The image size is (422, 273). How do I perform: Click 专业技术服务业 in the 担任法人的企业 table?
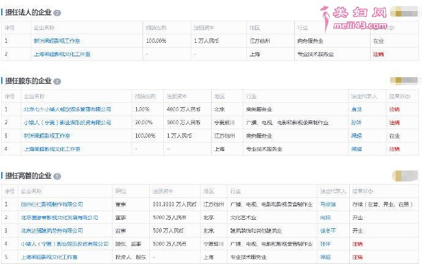pos(316,54)
